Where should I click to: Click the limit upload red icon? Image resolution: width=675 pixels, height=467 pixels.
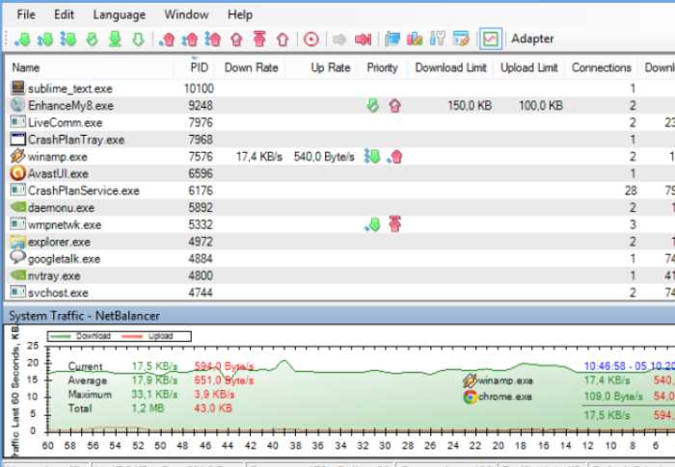236,39
